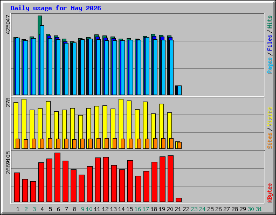Click day 6 label on the x-axis
Screen dimensions: 276x215
[x=58, y=209]
